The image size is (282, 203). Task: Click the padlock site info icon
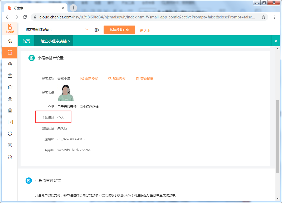pyautogui.click(x=35, y=17)
